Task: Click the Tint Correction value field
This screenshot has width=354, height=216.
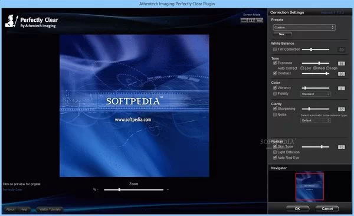Action: coord(342,50)
